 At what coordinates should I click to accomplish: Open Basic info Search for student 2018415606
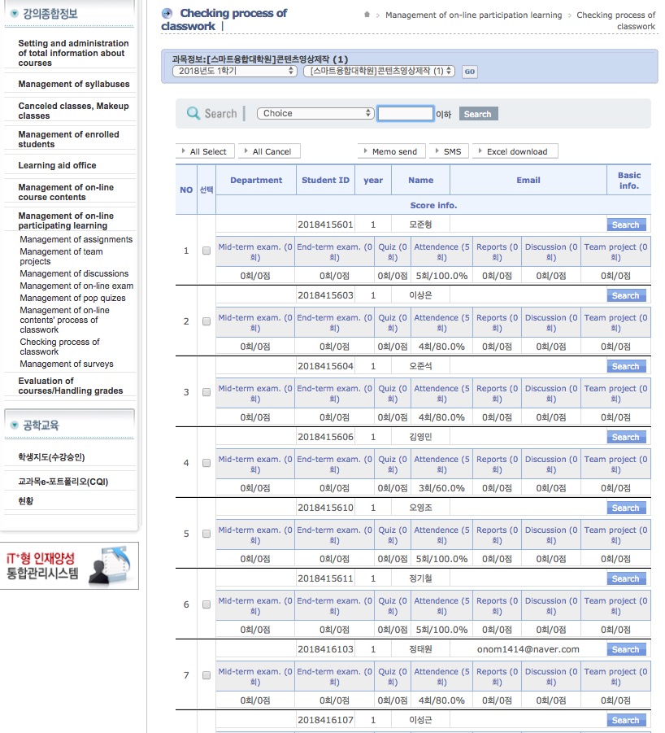pos(626,437)
